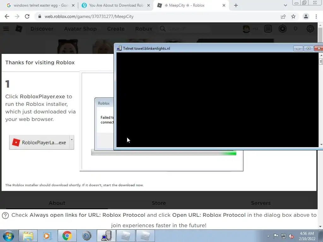The height and width of the screenshot is (242, 323).
Task: Open the Discover page
Action: pyautogui.click(x=42, y=29)
